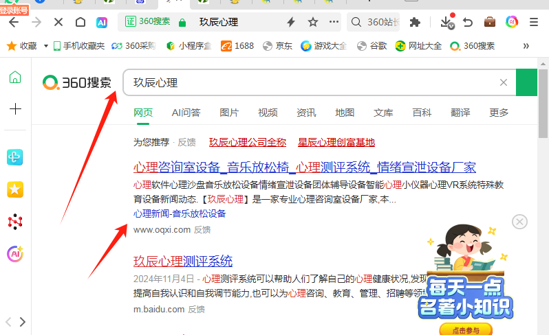Open the browser hamburger menu

pyautogui.click(x=534, y=23)
